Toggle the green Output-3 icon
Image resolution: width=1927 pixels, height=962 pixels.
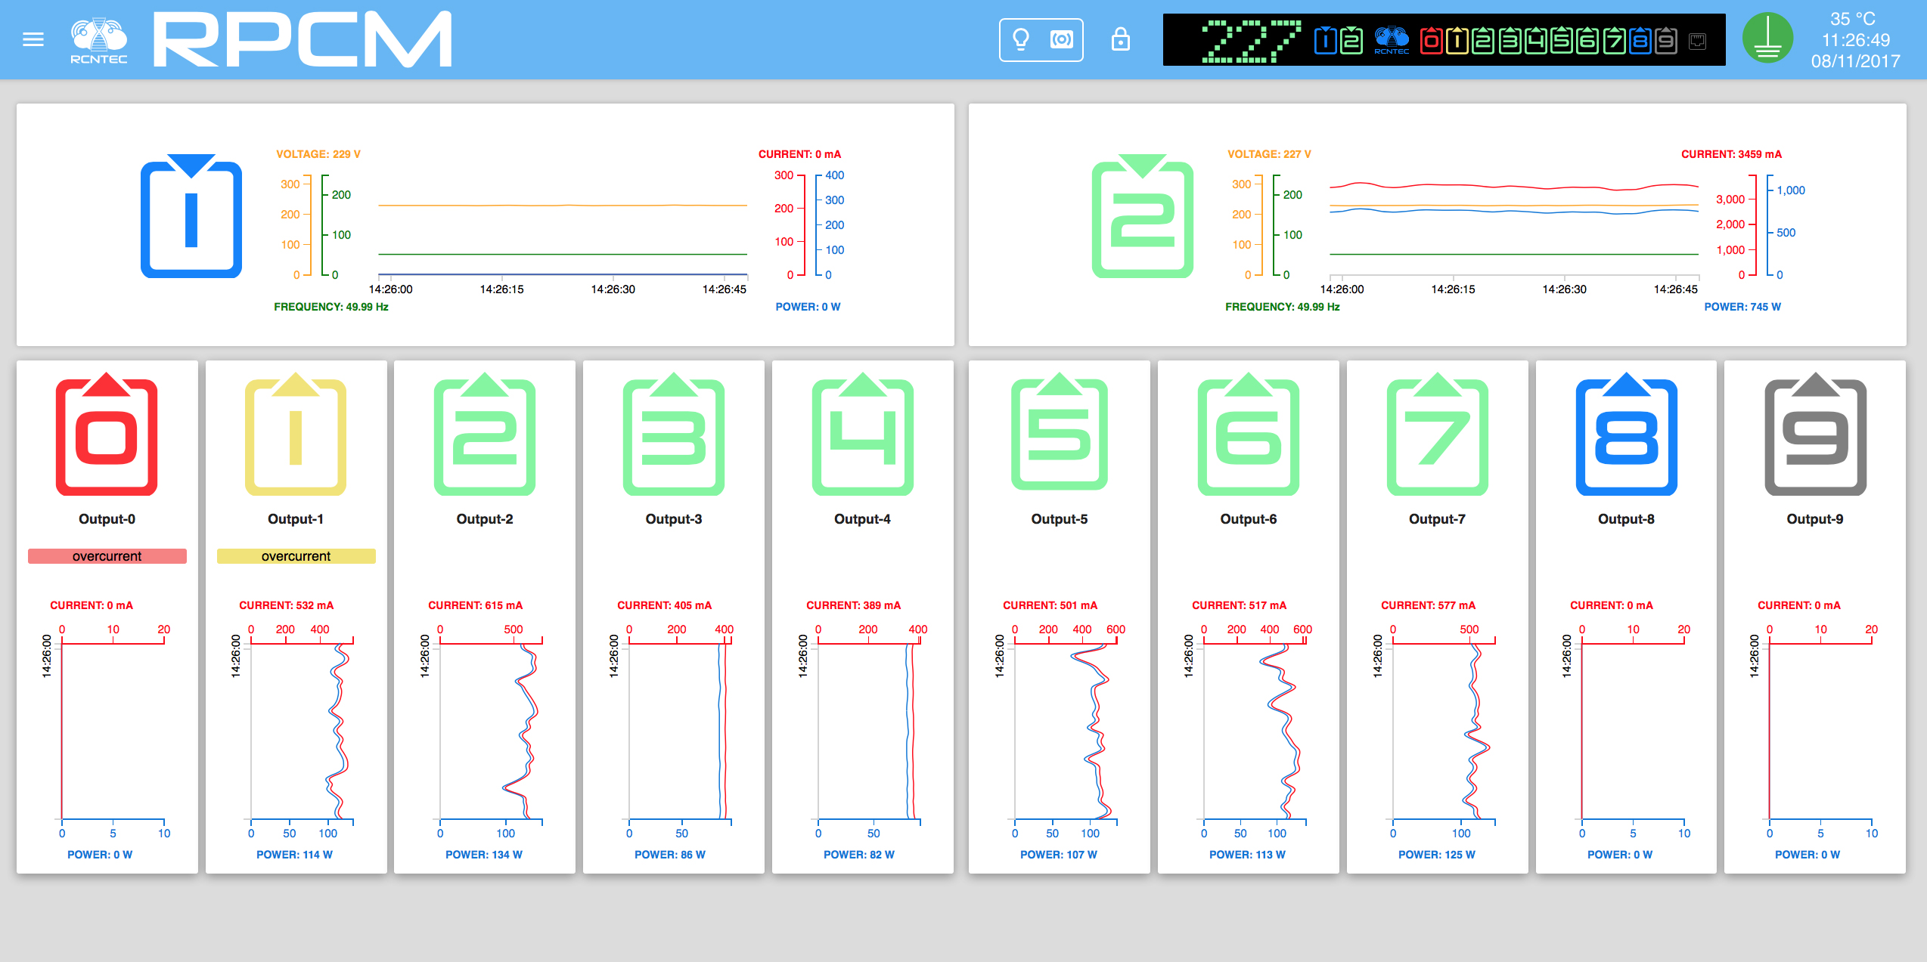tap(674, 434)
